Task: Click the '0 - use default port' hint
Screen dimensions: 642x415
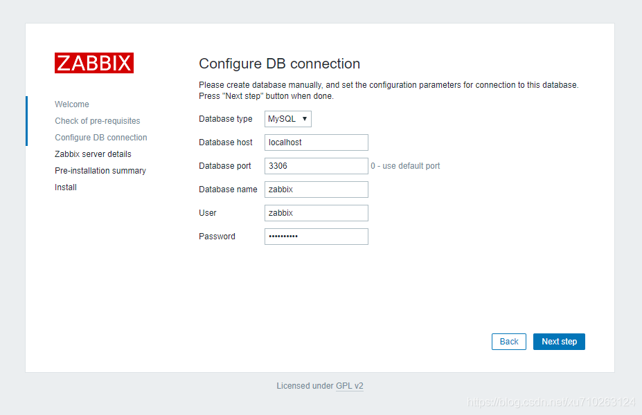Action: [405, 166]
